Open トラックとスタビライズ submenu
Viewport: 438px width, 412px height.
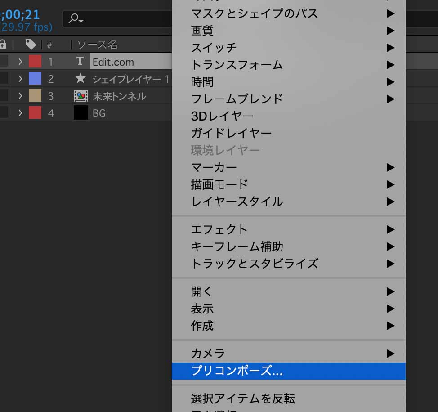(x=289, y=264)
